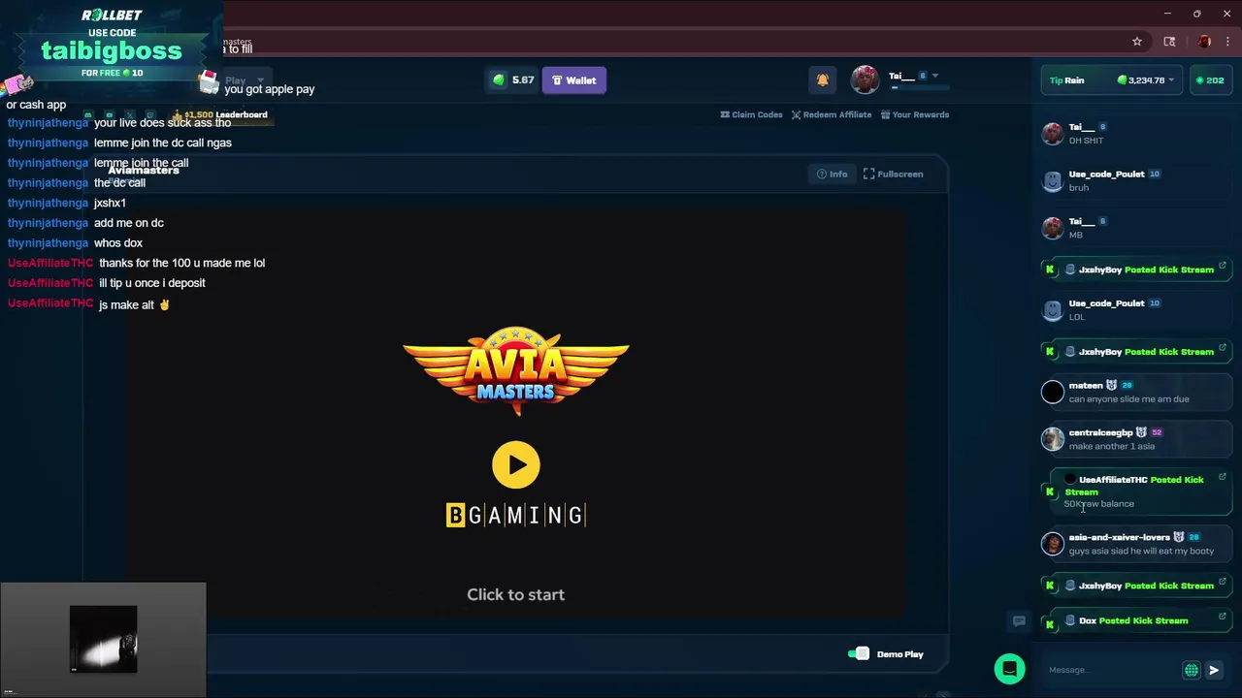This screenshot has width=1242, height=698.
Task: Open external link icon on UseAffiliateTHC stream post
Action: (1222, 477)
